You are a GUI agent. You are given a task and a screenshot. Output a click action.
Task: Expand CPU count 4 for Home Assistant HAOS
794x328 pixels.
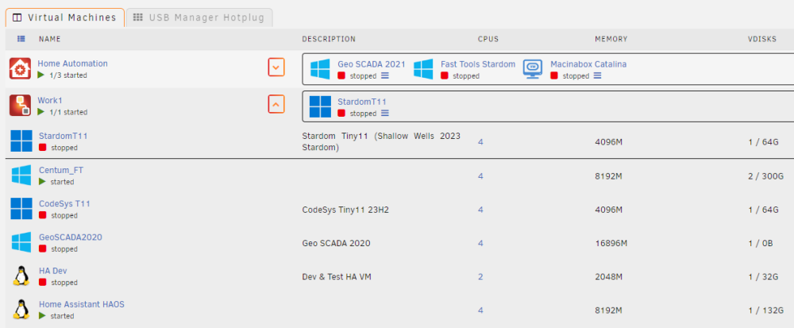pyautogui.click(x=480, y=311)
